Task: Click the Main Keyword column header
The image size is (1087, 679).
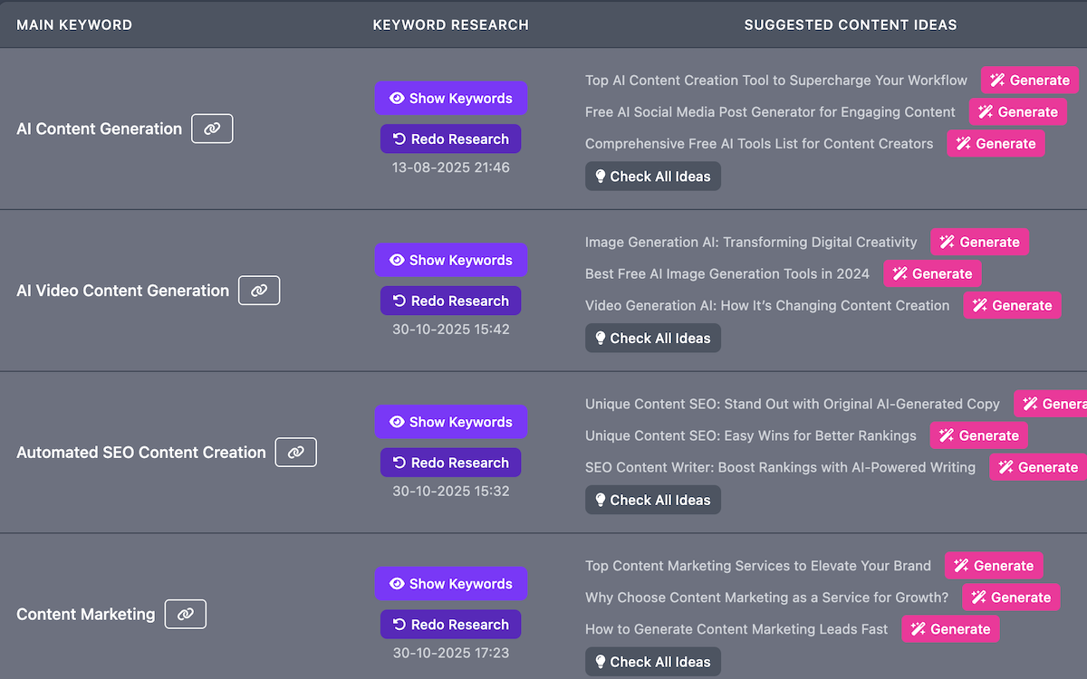Action: (74, 24)
